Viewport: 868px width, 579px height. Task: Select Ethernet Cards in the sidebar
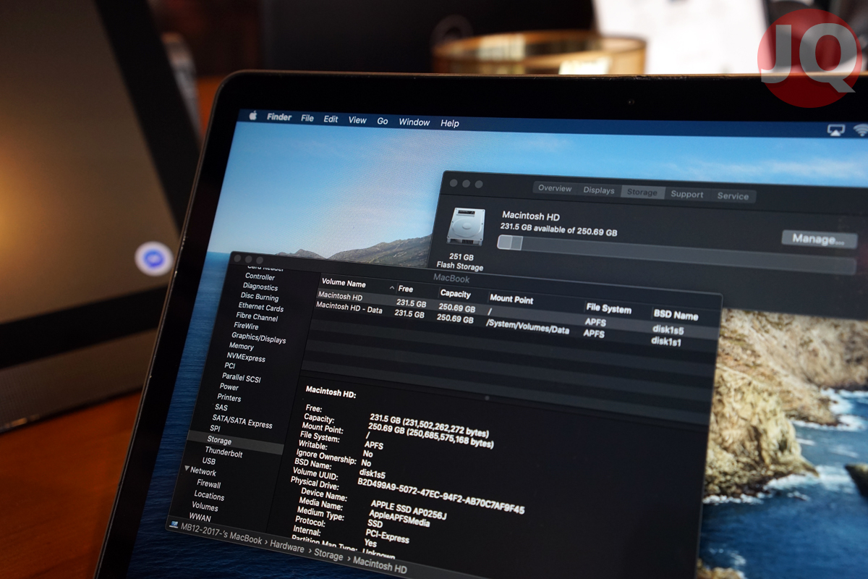(x=260, y=307)
